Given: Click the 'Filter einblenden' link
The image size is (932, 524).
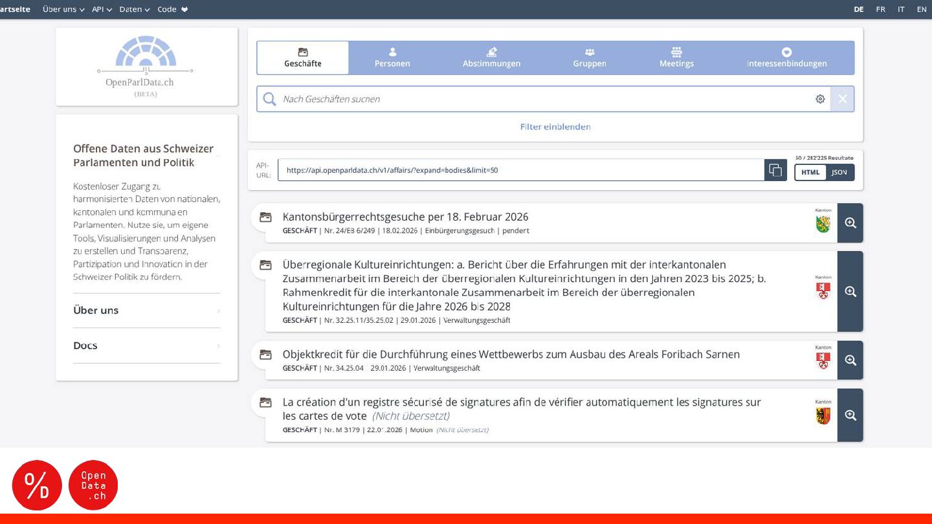Looking at the screenshot, I should coord(555,127).
